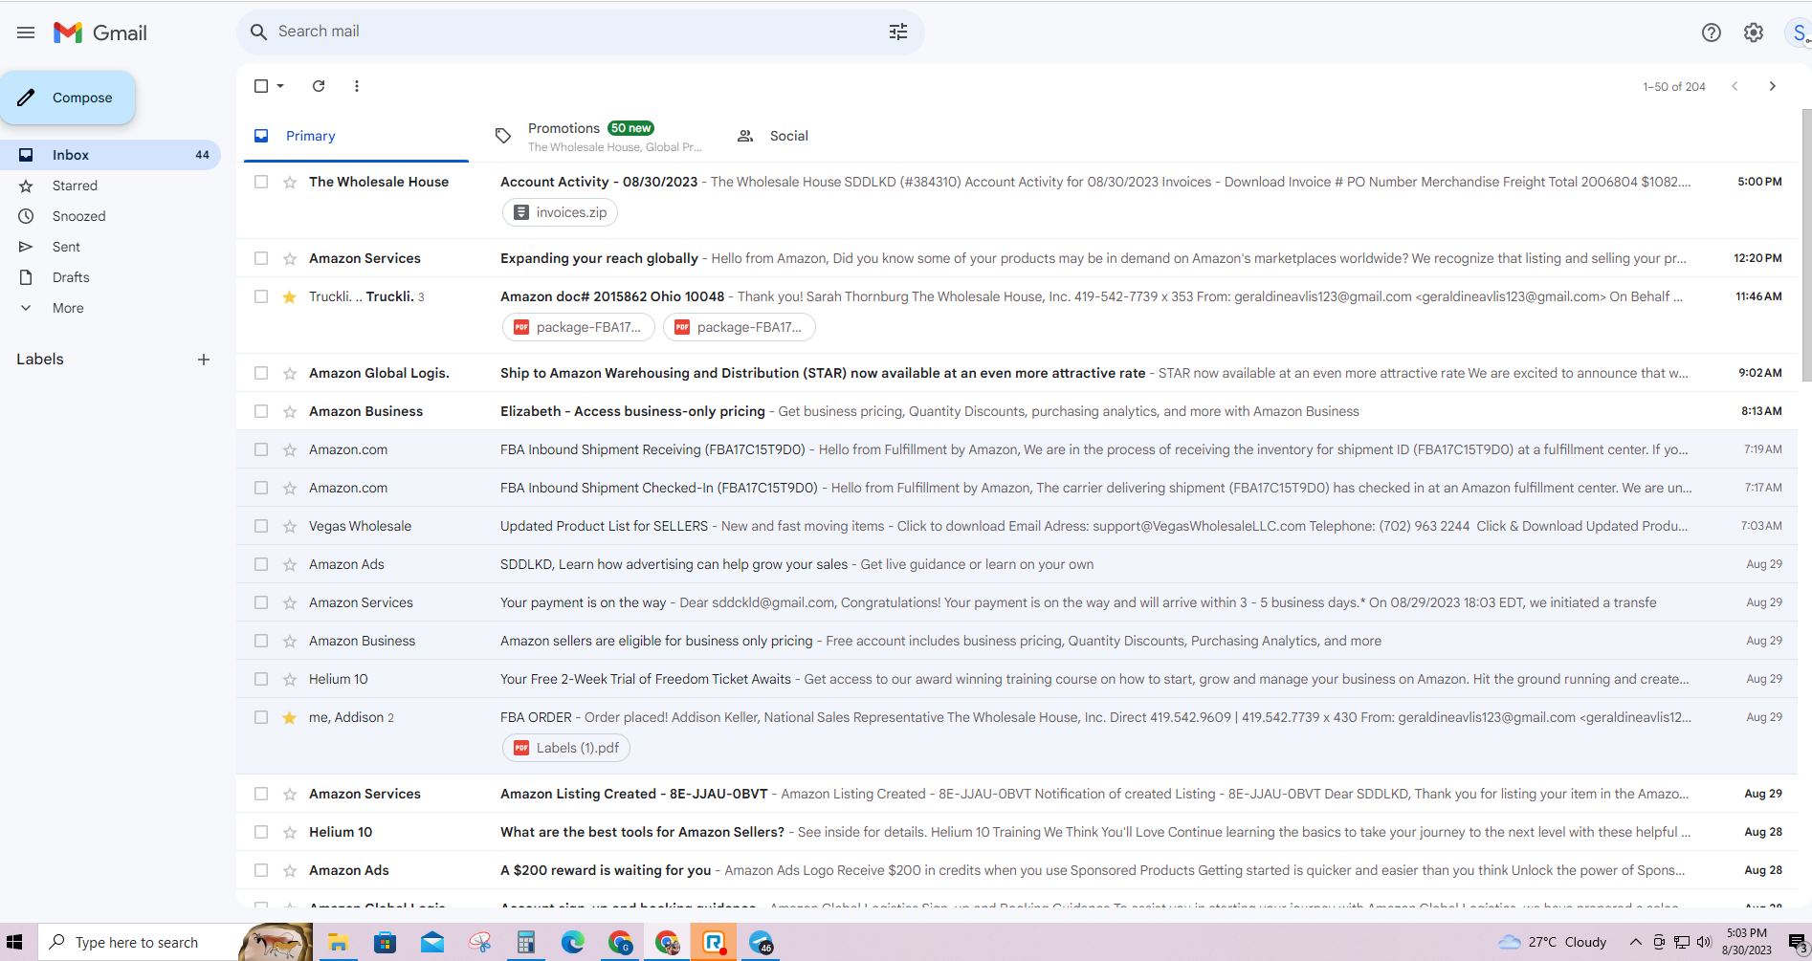Open File Explorer from the taskbar
This screenshot has width=1812, height=961.
coord(338,943)
